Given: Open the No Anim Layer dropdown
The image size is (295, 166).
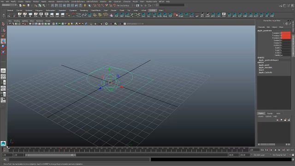Looking at the screenshot, I should (259, 155).
